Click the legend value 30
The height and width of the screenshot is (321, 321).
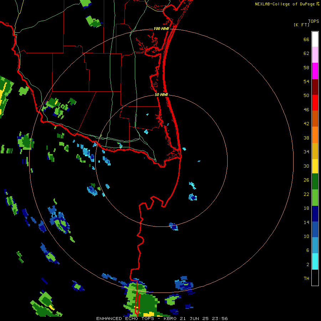pos(306,166)
